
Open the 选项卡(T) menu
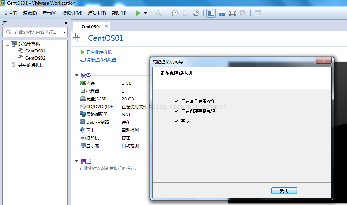tap(97, 13)
